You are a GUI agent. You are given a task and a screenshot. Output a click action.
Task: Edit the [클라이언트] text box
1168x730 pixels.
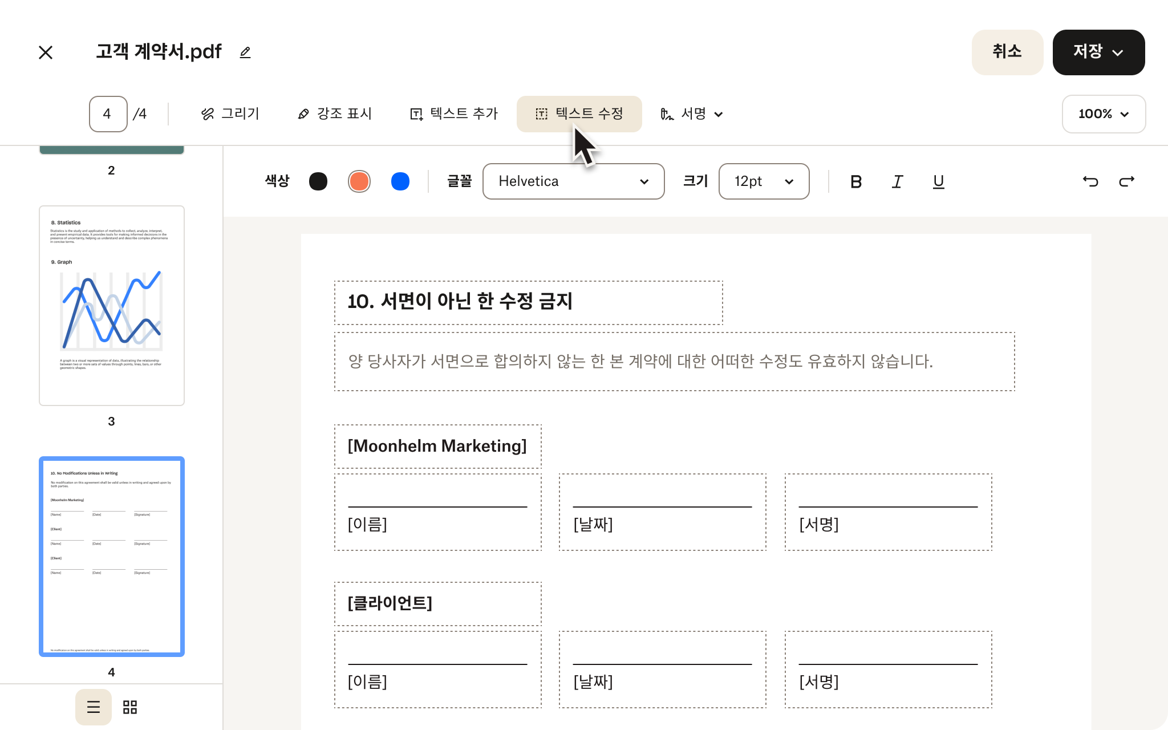[x=437, y=603]
